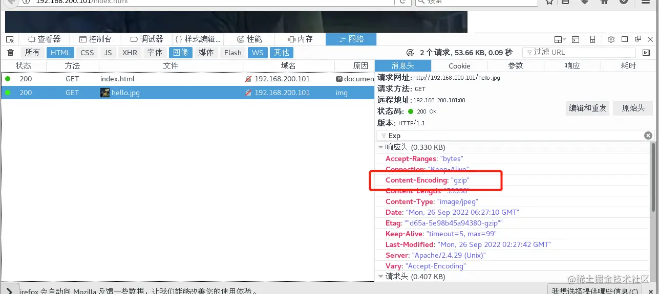659x294 pixels.
Task: Click the Server Apache/2.4.29 header
Action: tap(435, 255)
